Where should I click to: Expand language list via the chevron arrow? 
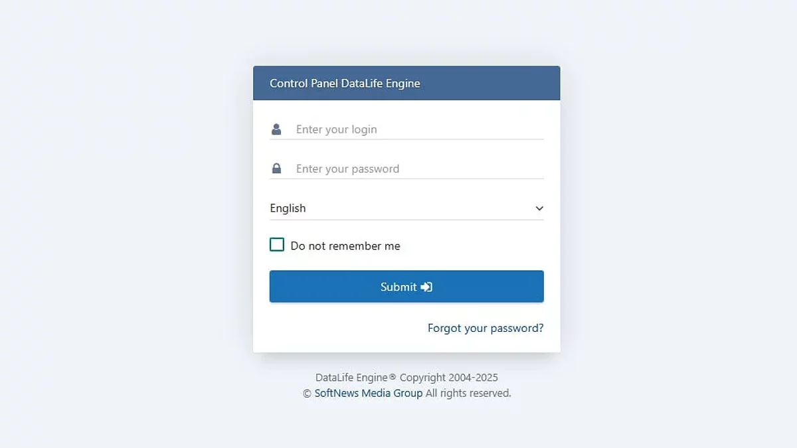pyautogui.click(x=539, y=208)
